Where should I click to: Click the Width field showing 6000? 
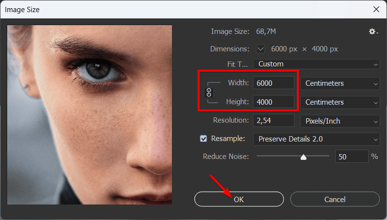274,83
